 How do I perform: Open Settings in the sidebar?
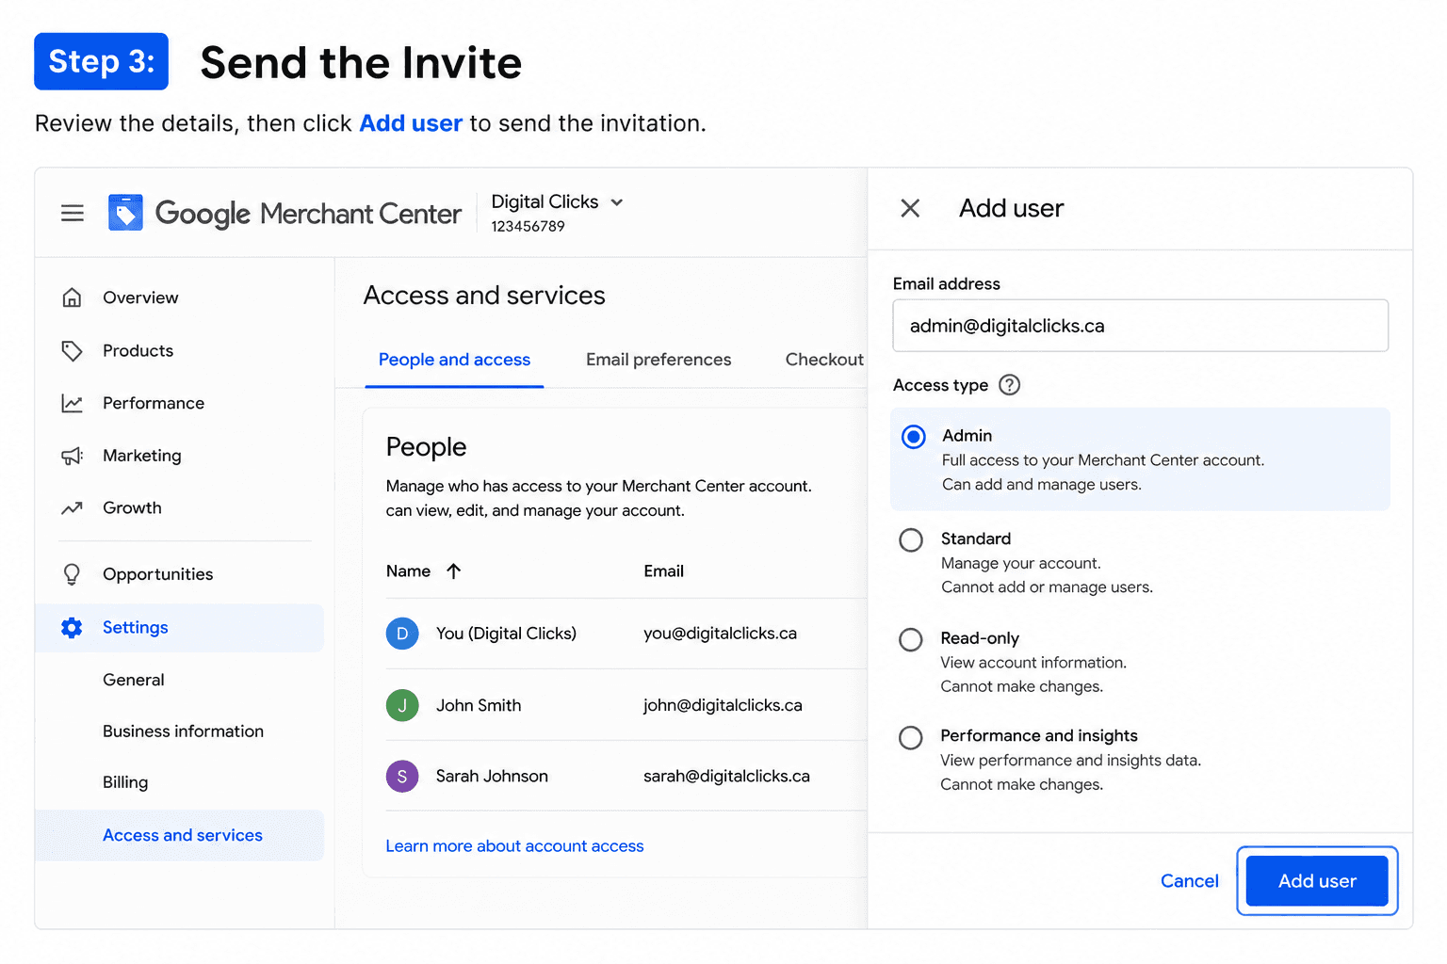pyautogui.click(x=179, y=628)
